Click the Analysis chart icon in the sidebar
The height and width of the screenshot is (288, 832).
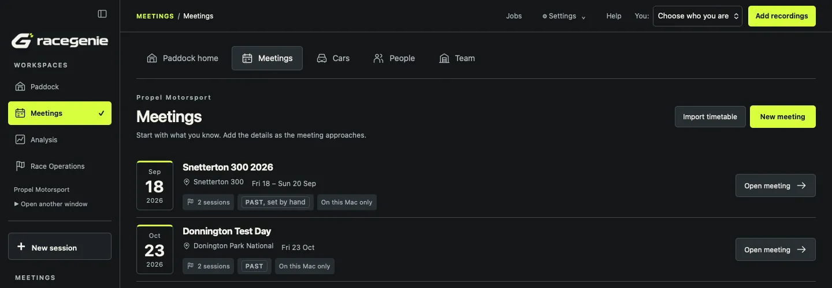[20, 140]
